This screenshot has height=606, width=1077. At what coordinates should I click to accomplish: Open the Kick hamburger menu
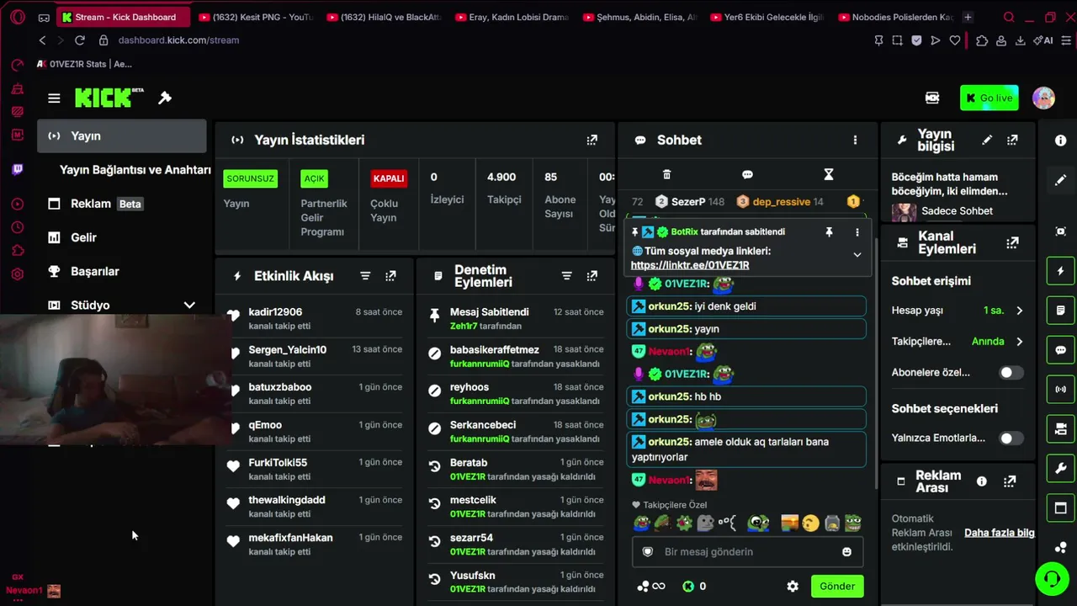(54, 98)
